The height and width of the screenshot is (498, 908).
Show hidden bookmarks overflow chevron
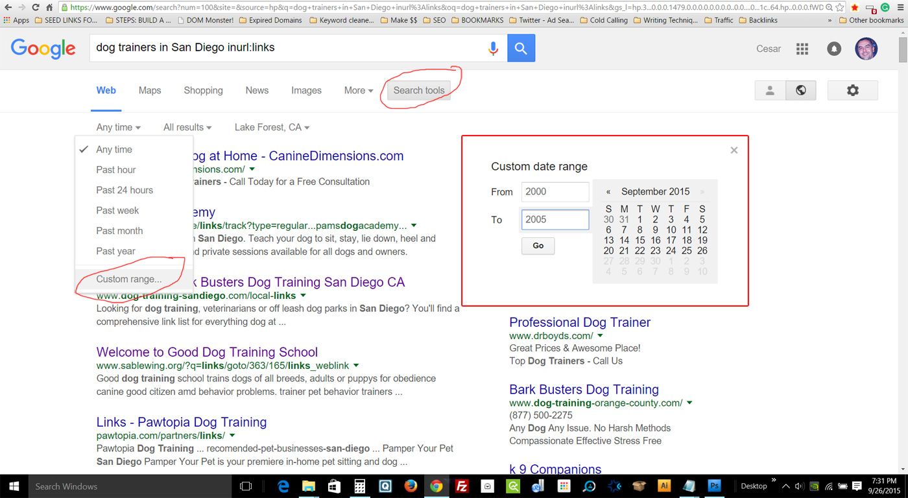(x=831, y=20)
